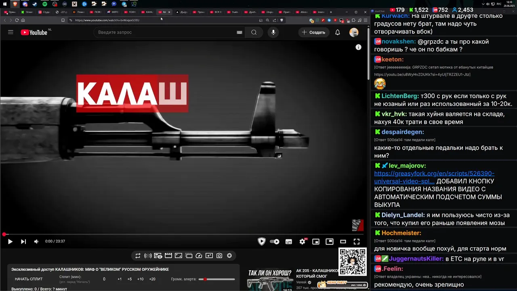Reload the page in the browser

(17, 20)
